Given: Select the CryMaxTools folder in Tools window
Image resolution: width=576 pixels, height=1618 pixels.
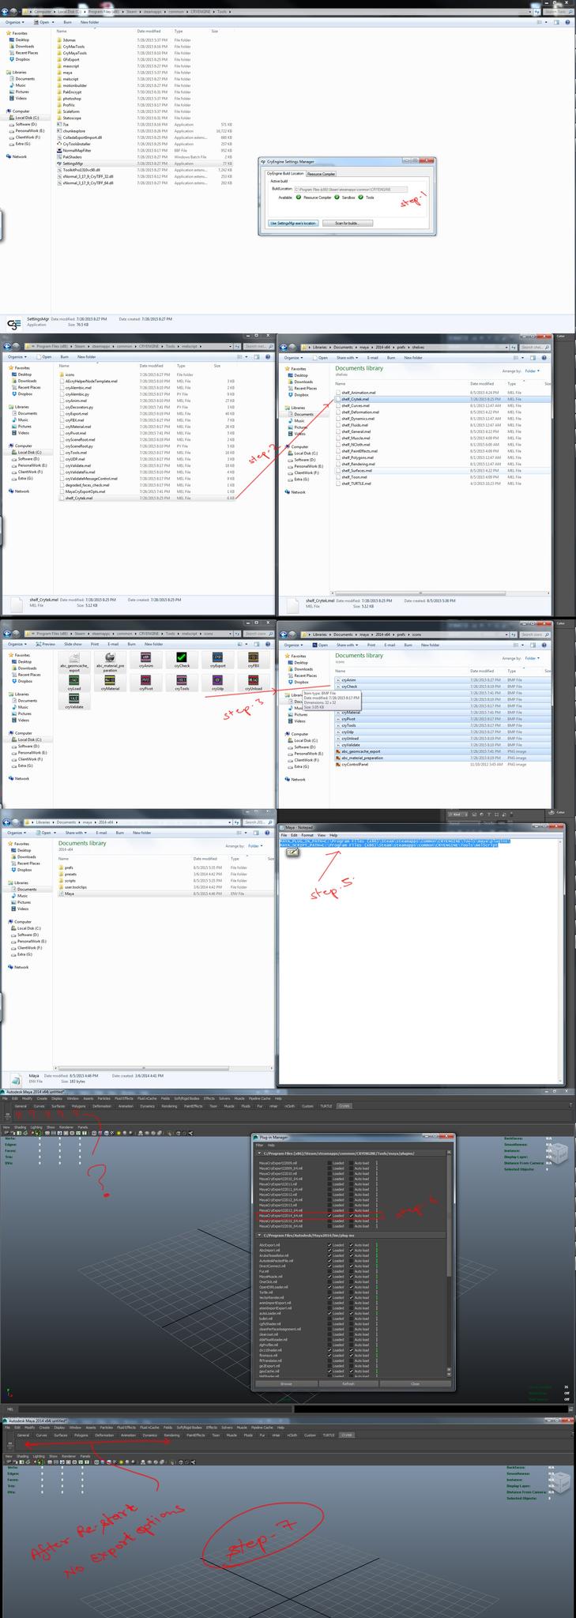Looking at the screenshot, I should click(73, 47).
